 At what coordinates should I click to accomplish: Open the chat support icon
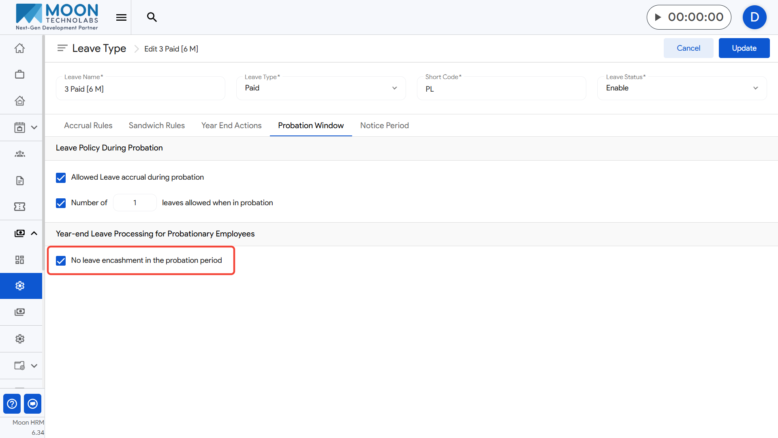click(x=32, y=404)
